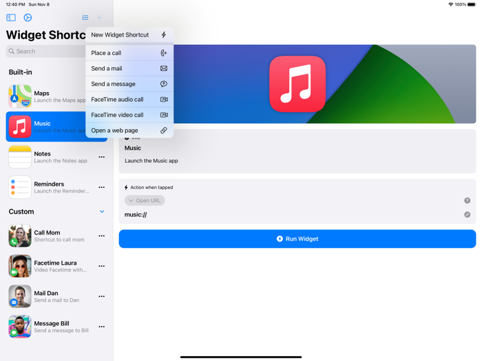
Task: Click Facetime Laura contact photo thumbnail
Action: pos(20,266)
